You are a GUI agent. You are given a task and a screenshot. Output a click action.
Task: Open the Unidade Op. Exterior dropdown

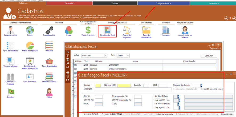(x=201, y=86)
